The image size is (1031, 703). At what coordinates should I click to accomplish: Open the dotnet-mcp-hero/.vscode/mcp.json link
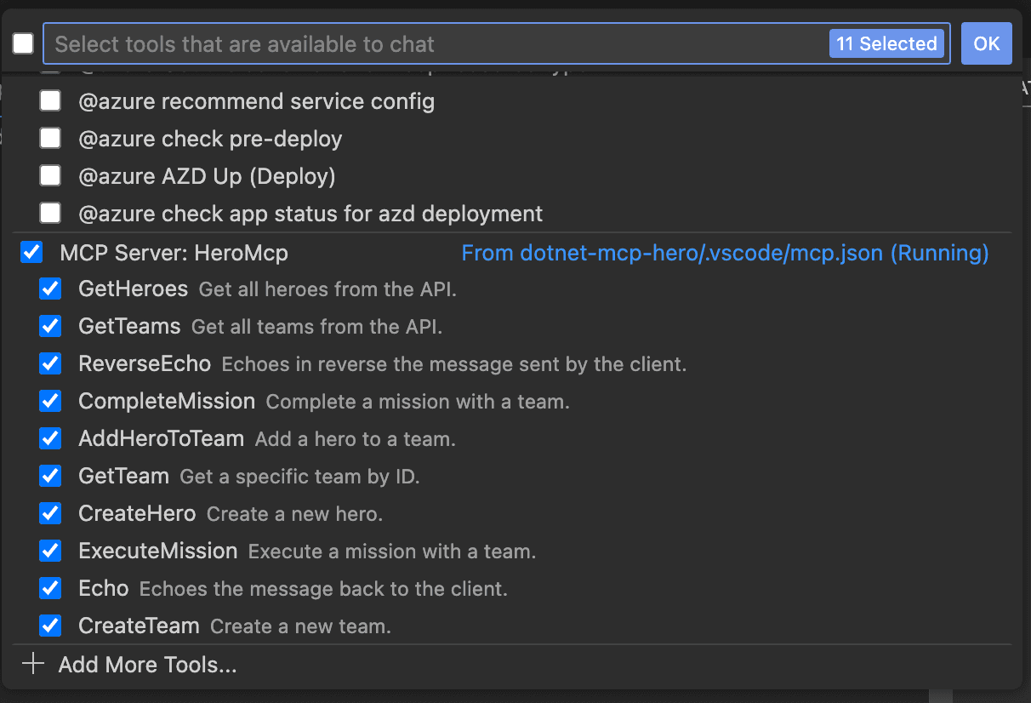[x=724, y=253]
